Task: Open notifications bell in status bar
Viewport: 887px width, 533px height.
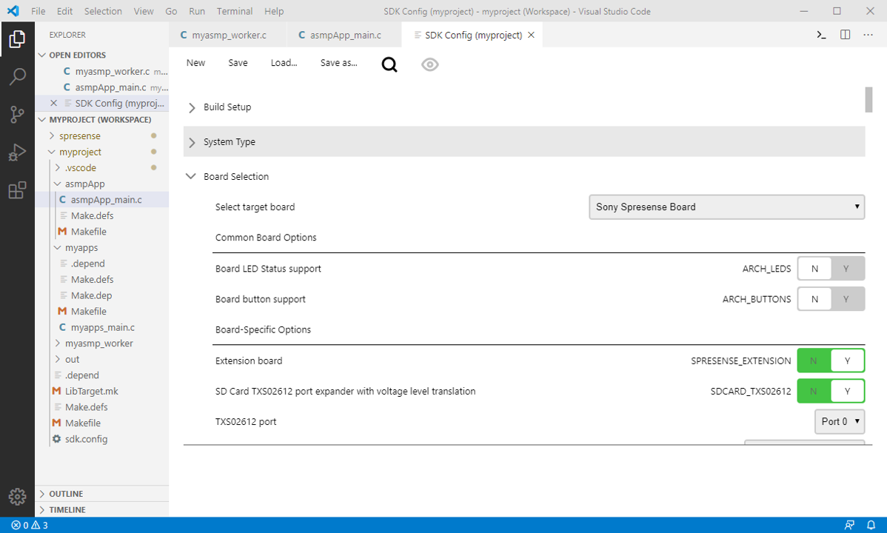Action: [x=871, y=525]
